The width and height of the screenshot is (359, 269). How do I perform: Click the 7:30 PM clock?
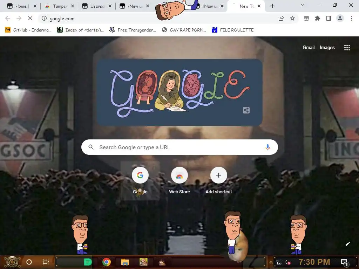coord(314,262)
